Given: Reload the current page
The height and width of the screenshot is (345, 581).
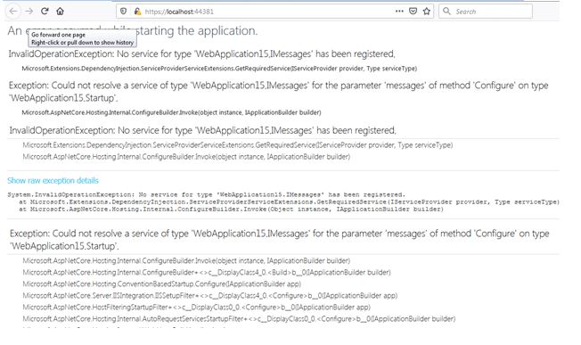Looking at the screenshot, I should click(45, 11).
